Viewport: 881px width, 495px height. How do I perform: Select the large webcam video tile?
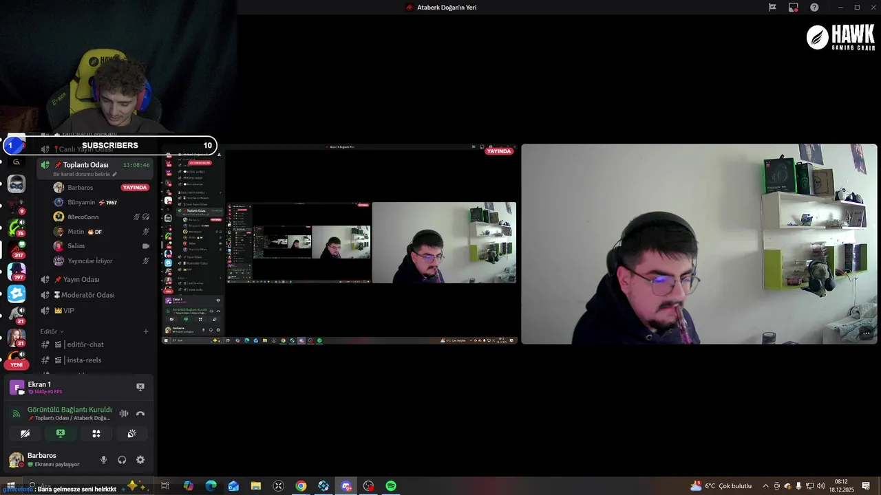[x=699, y=244]
